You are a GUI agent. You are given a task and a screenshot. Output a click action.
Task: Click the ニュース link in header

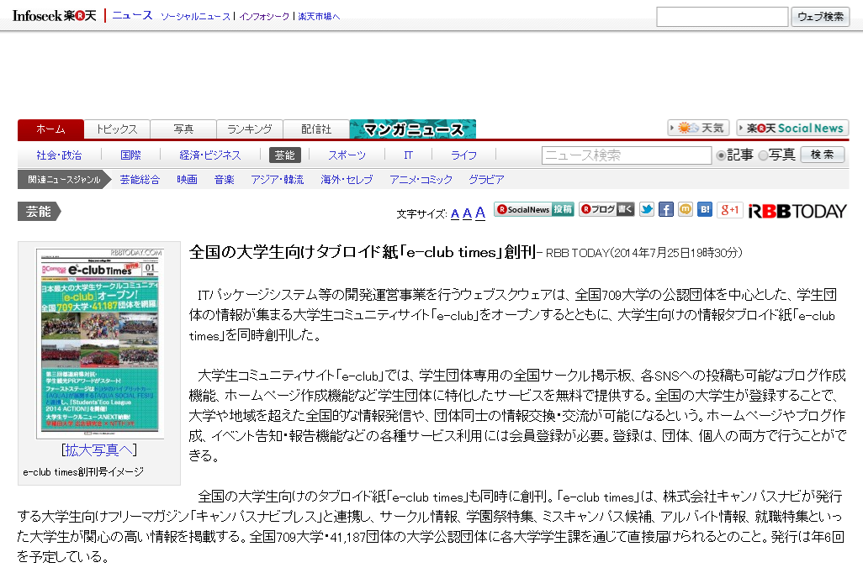(132, 15)
